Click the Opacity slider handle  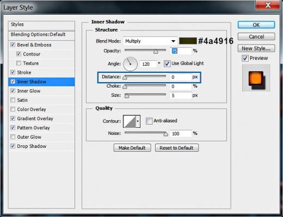(156, 52)
